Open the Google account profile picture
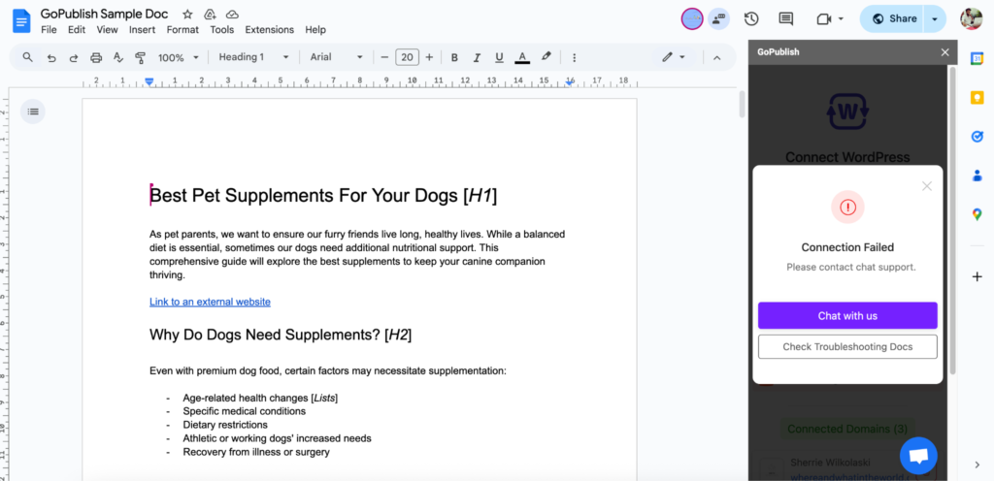Image resolution: width=994 pixels, height=481 pixels. coord(971,19)
